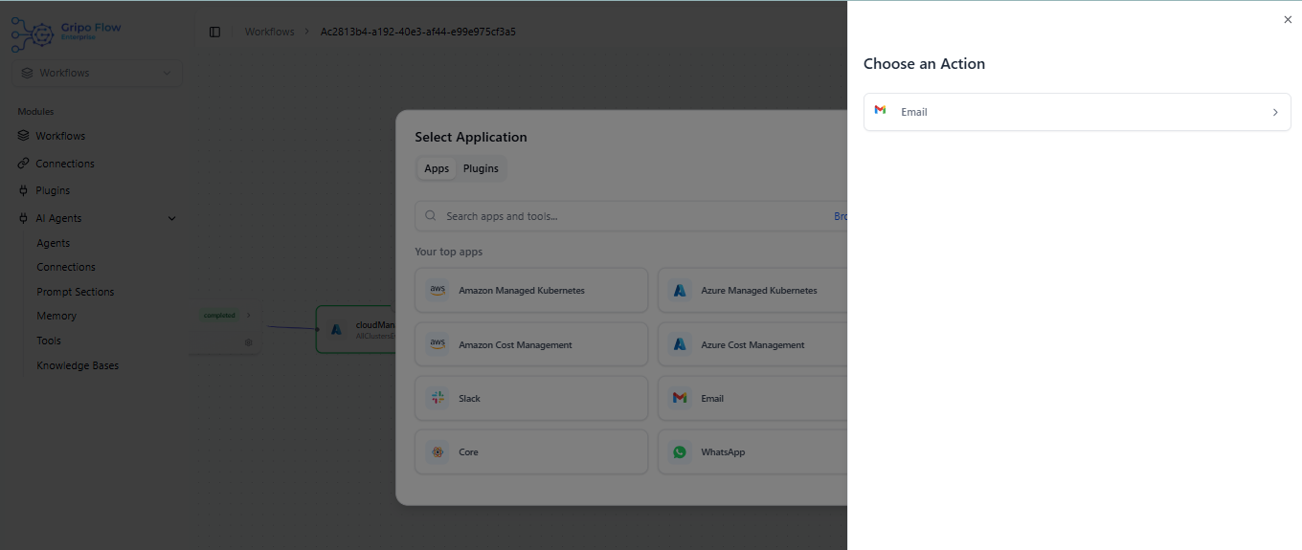
Task: Open the Connections module
Action: coord(64,164)
